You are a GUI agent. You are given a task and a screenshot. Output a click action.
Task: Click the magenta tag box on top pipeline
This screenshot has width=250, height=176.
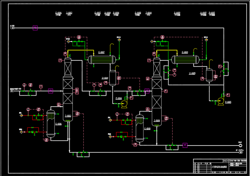35,28
